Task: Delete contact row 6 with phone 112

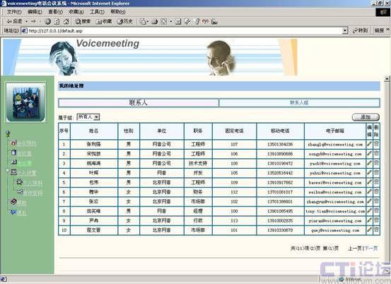Action: [x=376, y=191]
